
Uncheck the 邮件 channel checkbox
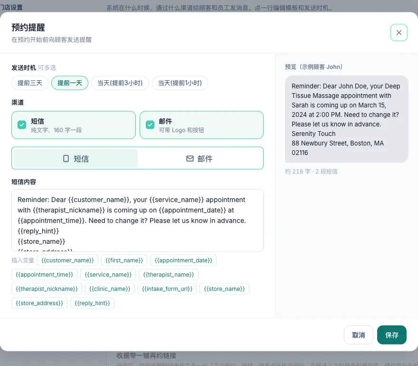pos(150,125)
